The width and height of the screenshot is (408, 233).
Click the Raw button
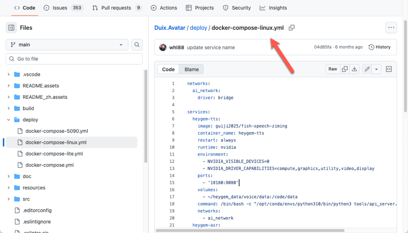(332, 69)
